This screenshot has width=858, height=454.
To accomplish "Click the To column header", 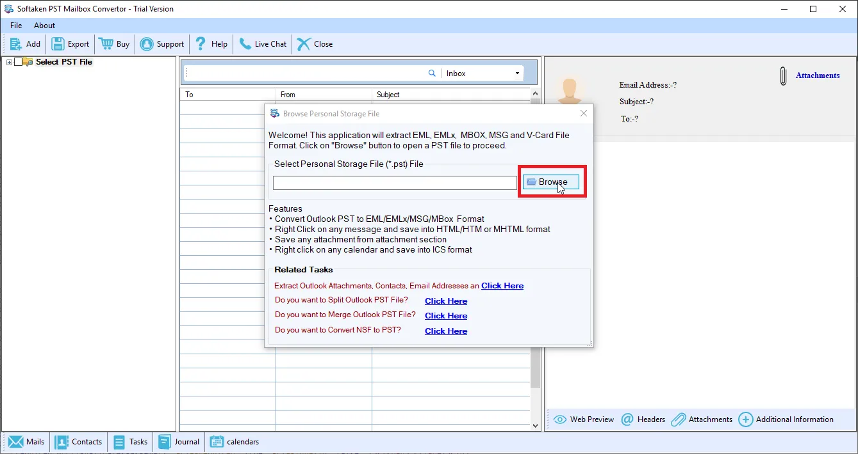I will [x=227, y=95].
